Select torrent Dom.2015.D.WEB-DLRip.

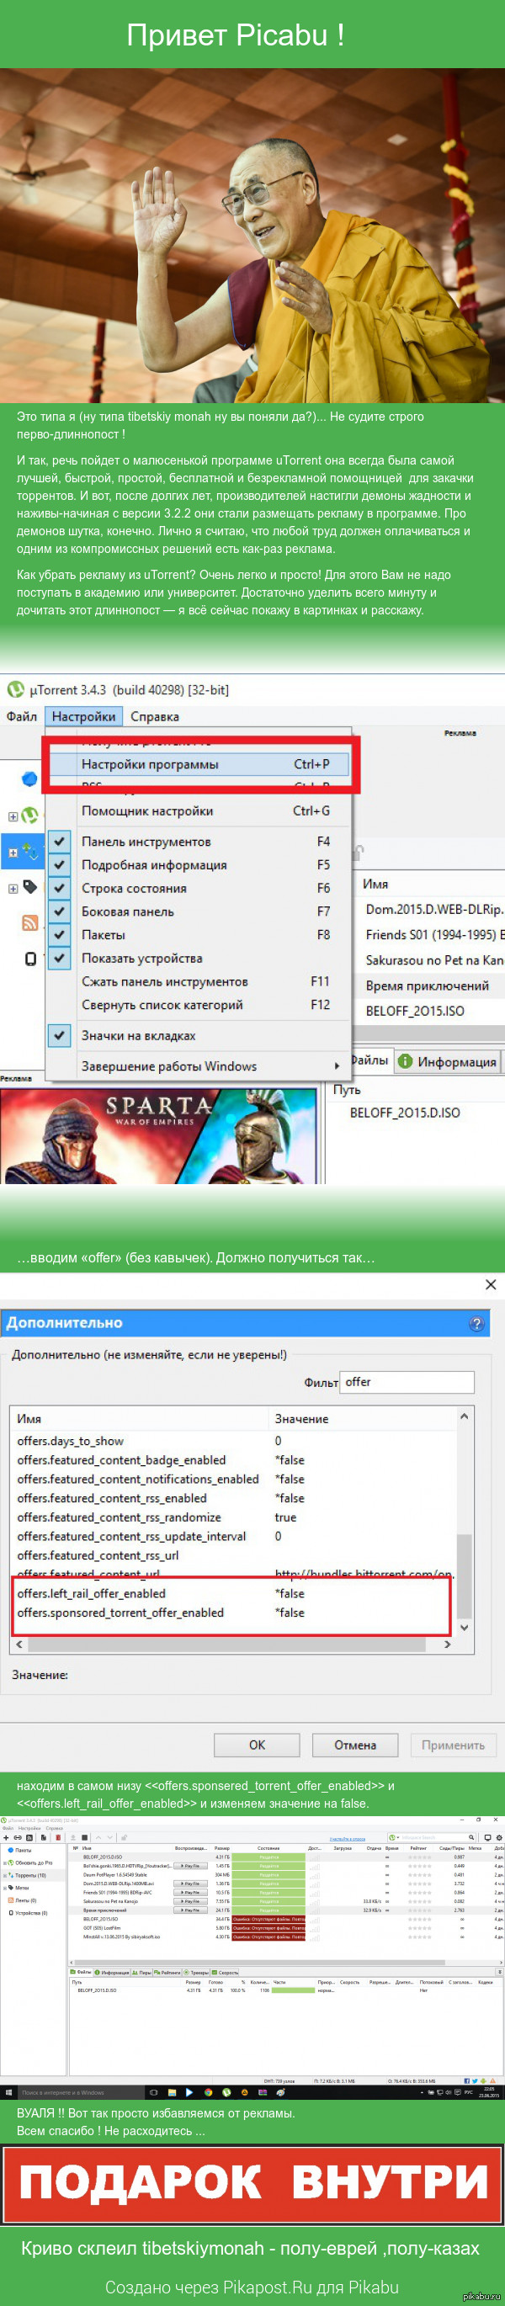pyautogui.click(x=433, y=909)
